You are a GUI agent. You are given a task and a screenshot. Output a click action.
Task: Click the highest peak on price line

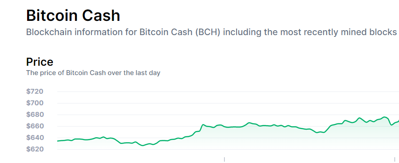(x=384, y=117)
